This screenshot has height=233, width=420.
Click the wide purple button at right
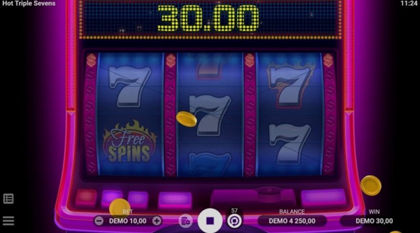click(323, 197)
